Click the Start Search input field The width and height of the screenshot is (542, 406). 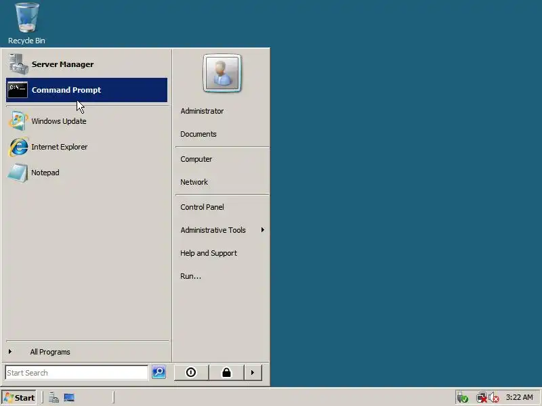[x=77, y=373]
